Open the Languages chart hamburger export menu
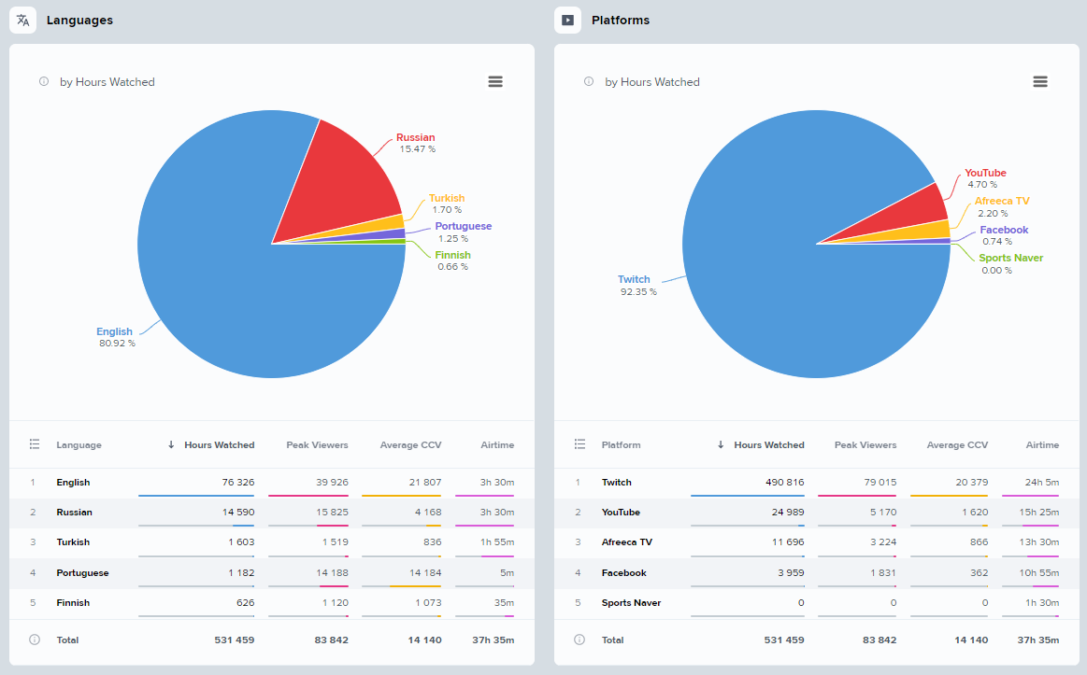Screen dimensions: 1087x675 495,81
